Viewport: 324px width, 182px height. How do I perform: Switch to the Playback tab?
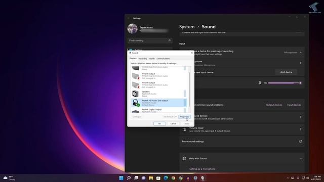[x=133, y=59]
